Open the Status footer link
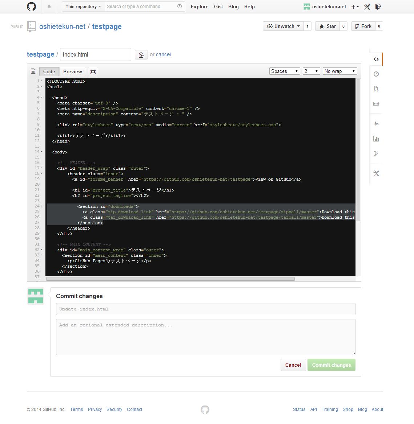Image resolution: width=414 pixels, height=424 pixels. 299,409
